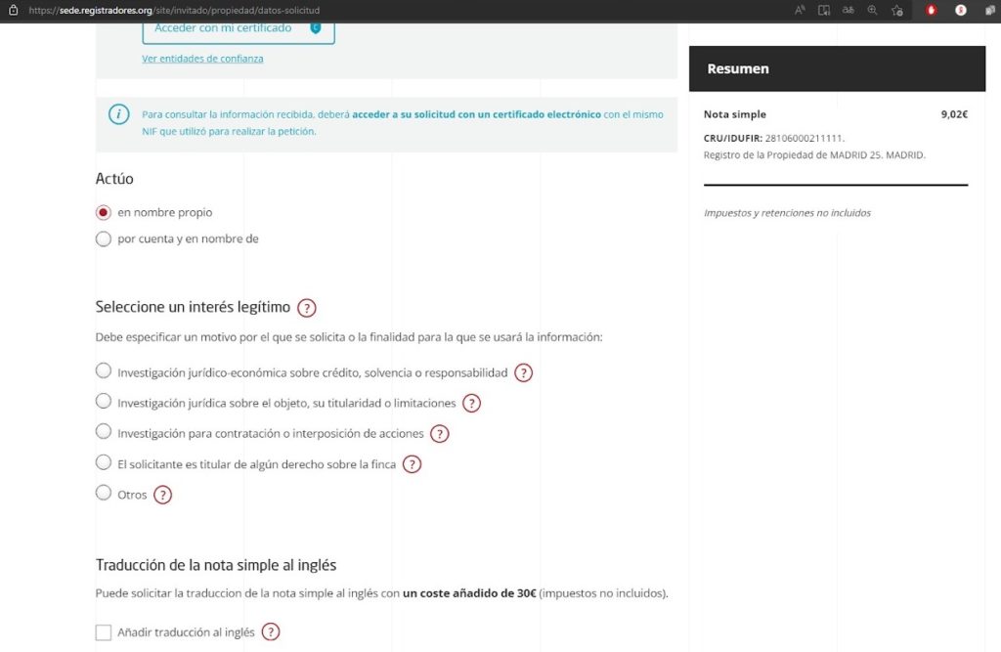
Task: Click help icon beside 'Investigación jurídica sobre el objeto'
Action: click(x=471, y=403)
